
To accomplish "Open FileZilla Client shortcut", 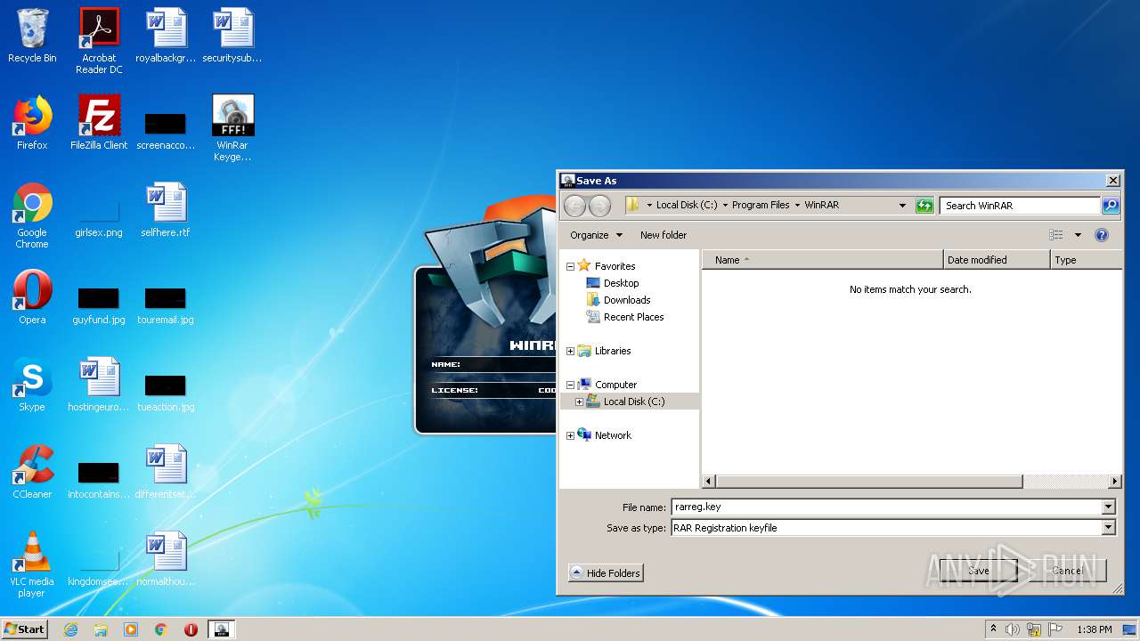I will (x=99, y=123).
